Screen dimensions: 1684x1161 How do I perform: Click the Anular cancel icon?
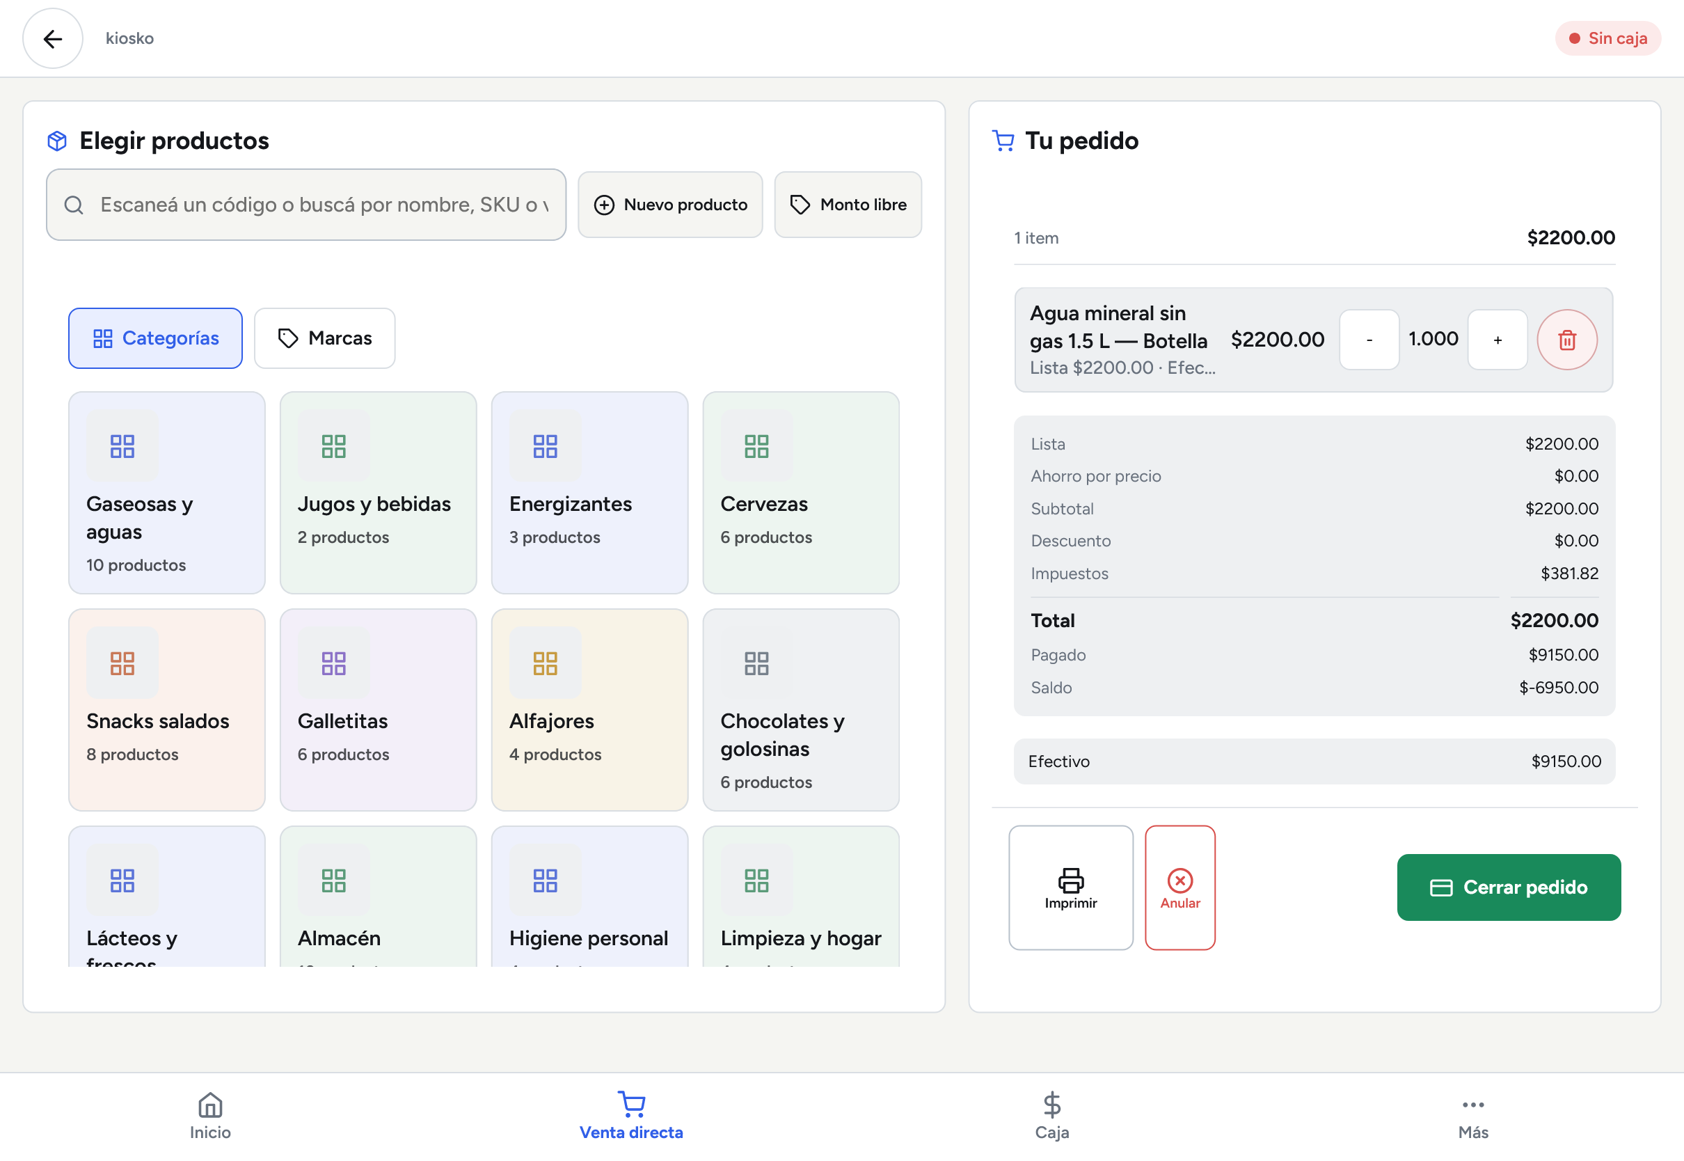1179,880
